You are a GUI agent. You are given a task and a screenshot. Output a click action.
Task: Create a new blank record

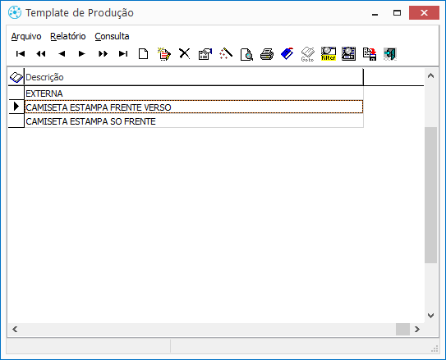point(144,53)
